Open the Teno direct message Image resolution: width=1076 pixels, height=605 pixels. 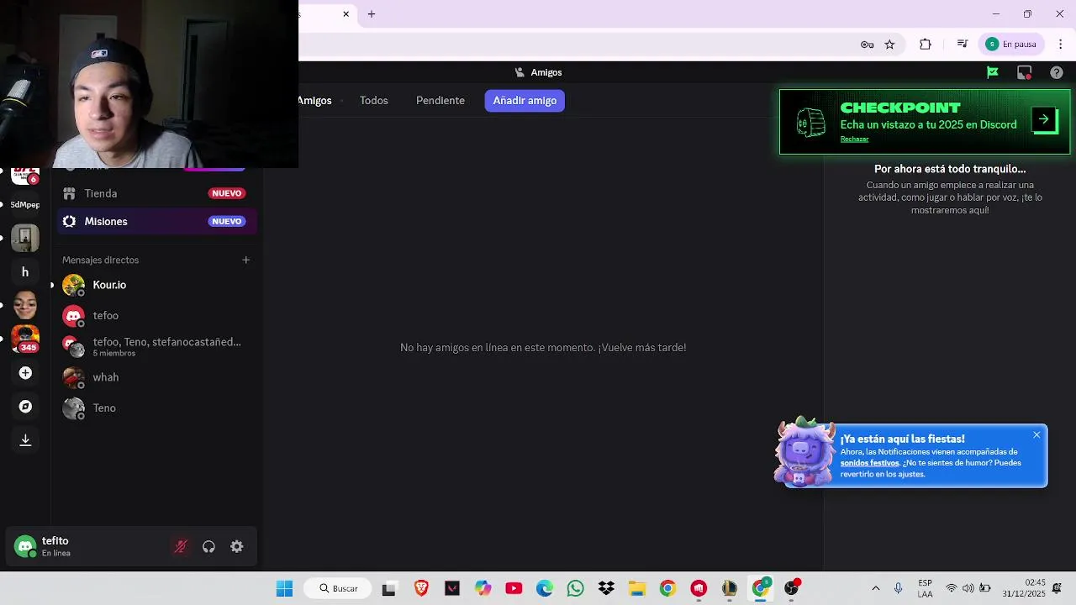[156, 408]
